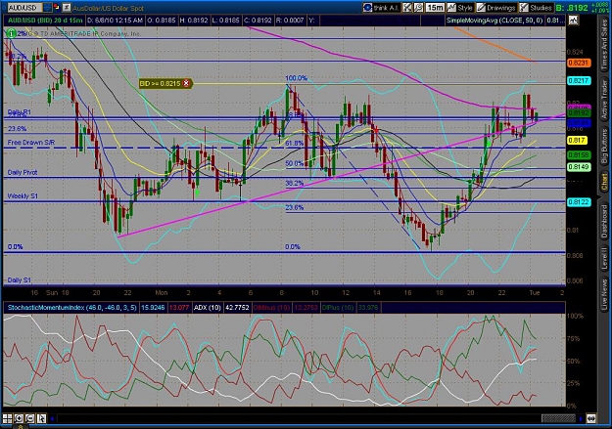
Task: Click the Daily R1 level label
Action: tap(20, 112)
